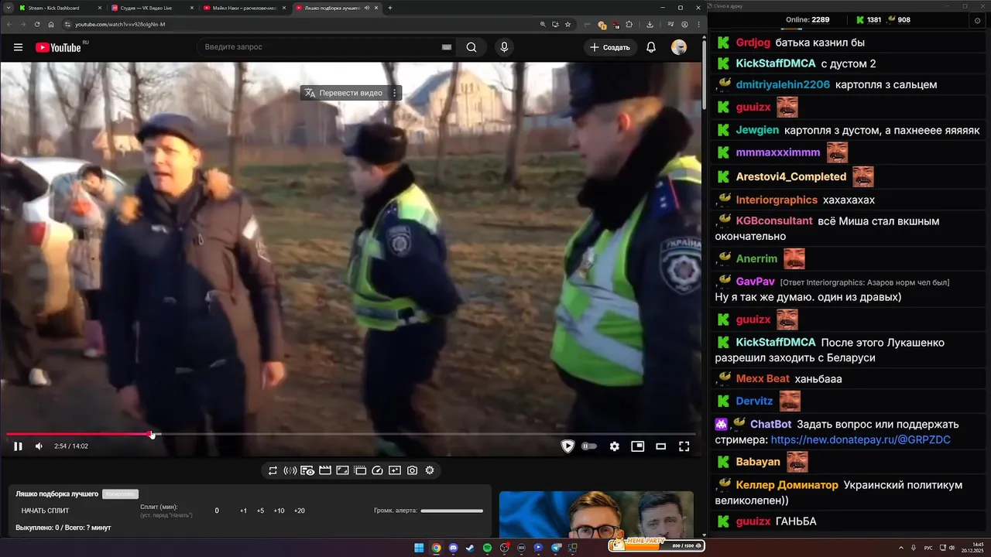Seek on the video progress bar
The height and width of the screenshot is (557, 991).
pos(350,434)
